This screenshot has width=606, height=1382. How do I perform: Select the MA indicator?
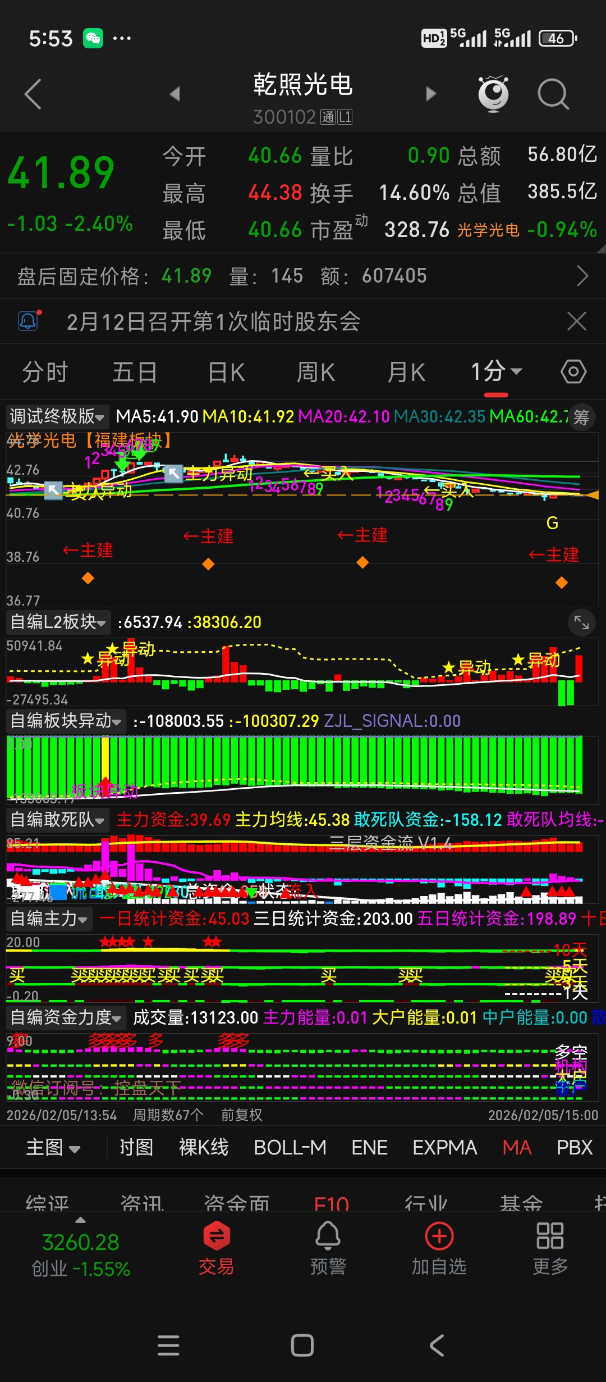517,1147
